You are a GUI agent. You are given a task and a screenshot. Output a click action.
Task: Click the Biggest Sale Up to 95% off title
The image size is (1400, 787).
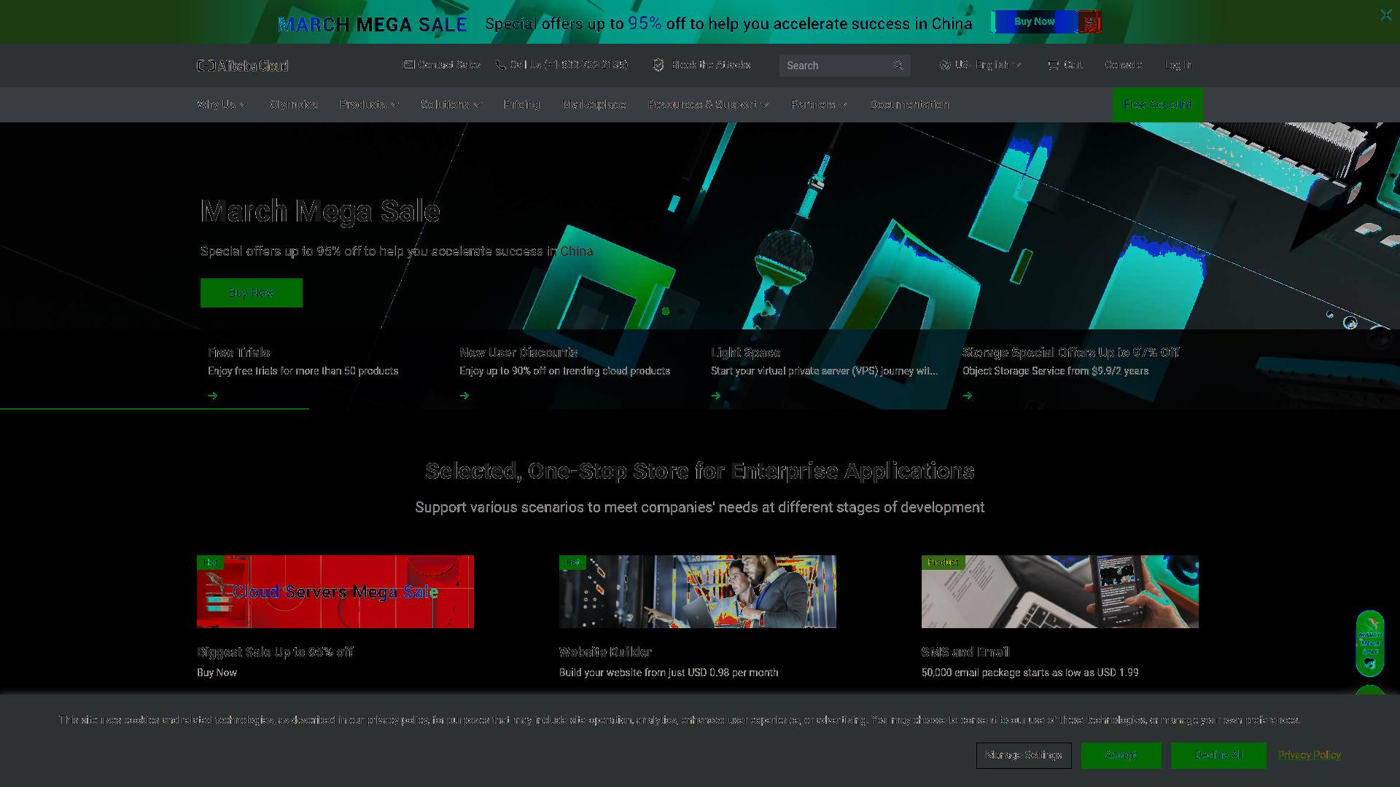tap(275, 652)
